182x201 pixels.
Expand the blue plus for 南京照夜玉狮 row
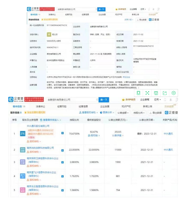tap(63, 162)
